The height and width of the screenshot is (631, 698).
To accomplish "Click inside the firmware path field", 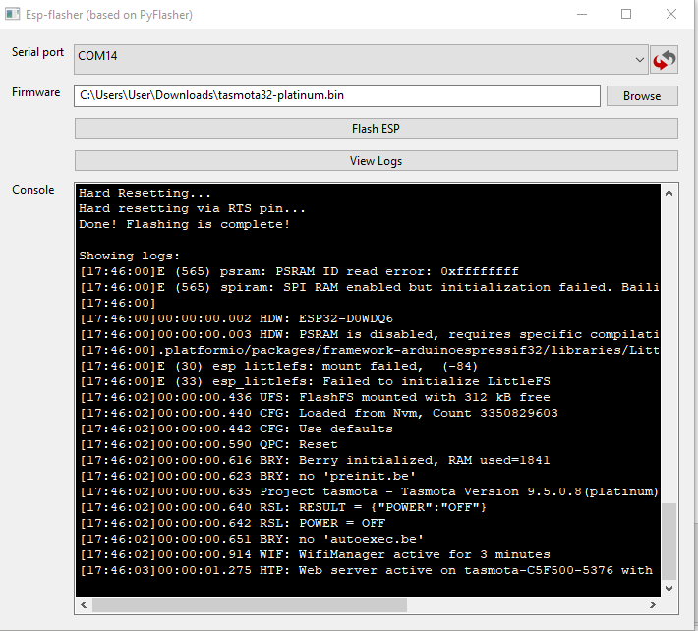I will 336,96.
